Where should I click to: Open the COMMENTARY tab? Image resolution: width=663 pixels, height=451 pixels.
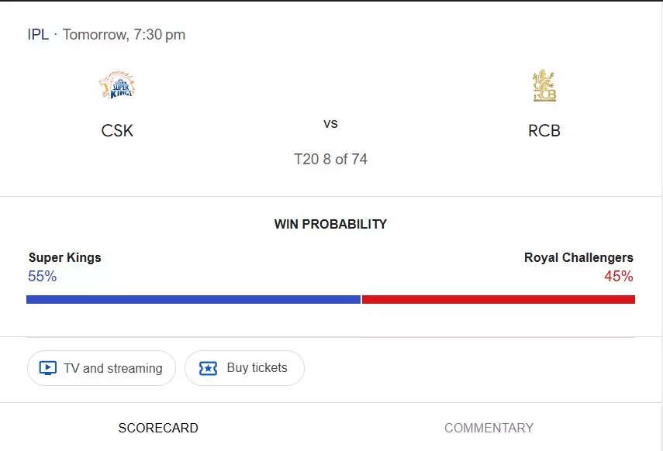pos(489,428)
